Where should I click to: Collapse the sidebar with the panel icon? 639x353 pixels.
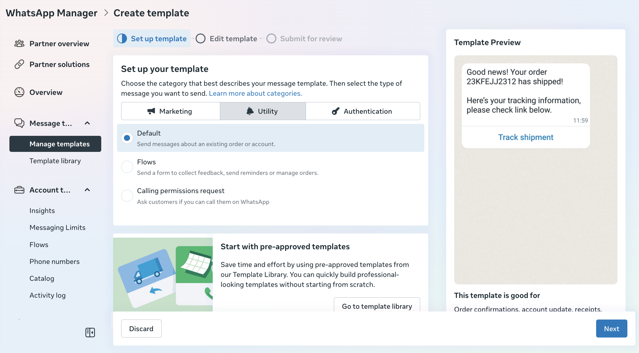pyautogui.click(x=90, y=332)
